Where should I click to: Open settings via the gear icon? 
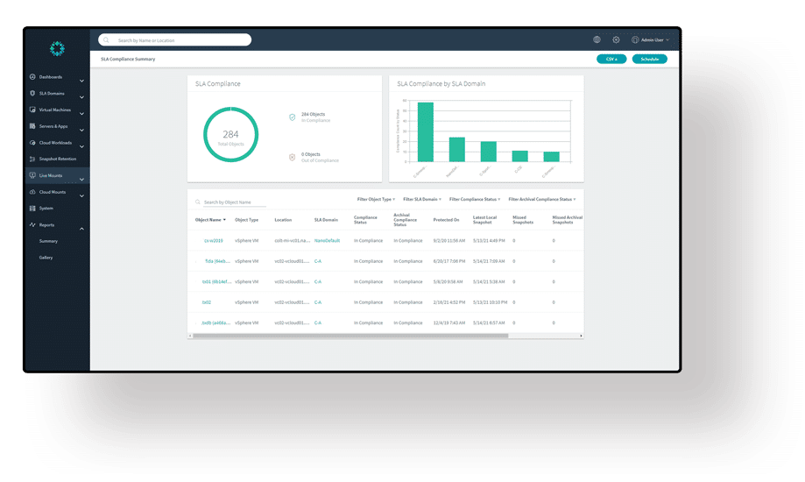click(x=616, y=39)
